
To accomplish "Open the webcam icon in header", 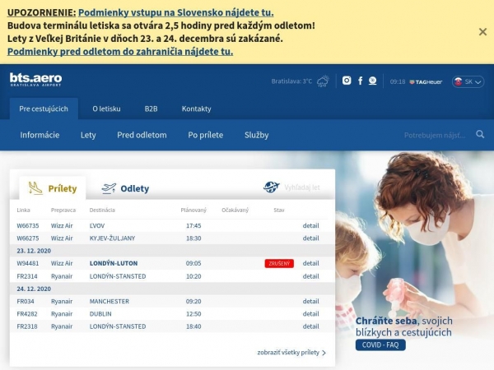I will pos(373,81).
